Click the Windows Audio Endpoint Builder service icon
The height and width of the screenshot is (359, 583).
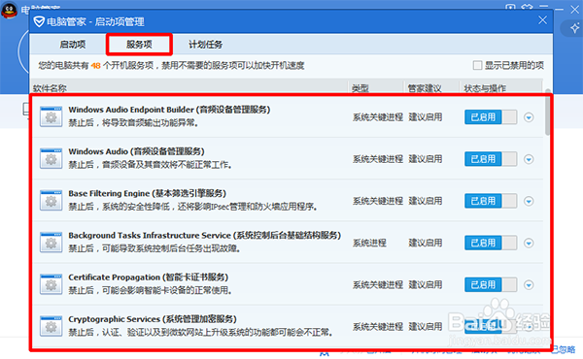[x=51, y=116]
